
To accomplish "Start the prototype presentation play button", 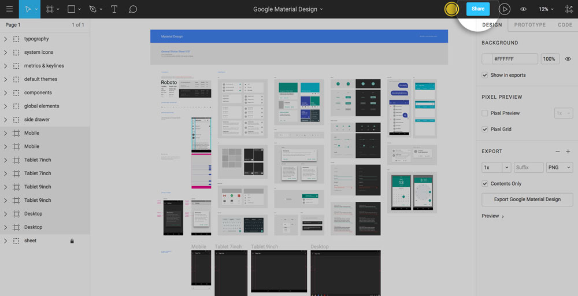I will pyautogui.click(x=504, y=9).
